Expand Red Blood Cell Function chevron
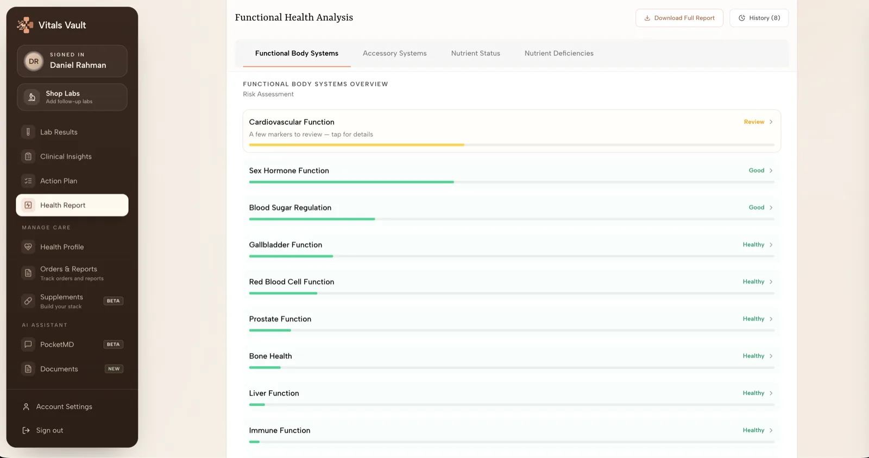Viewport: 869px width, 458px height. pos(771,282)
